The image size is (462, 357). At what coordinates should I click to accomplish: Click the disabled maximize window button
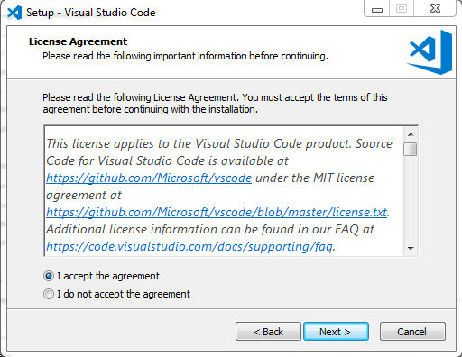point(402,8)
